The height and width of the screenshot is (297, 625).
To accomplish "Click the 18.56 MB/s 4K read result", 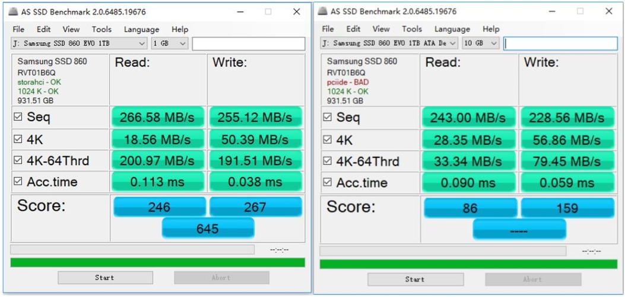I will pyautogui.click(x=158, y=139).
